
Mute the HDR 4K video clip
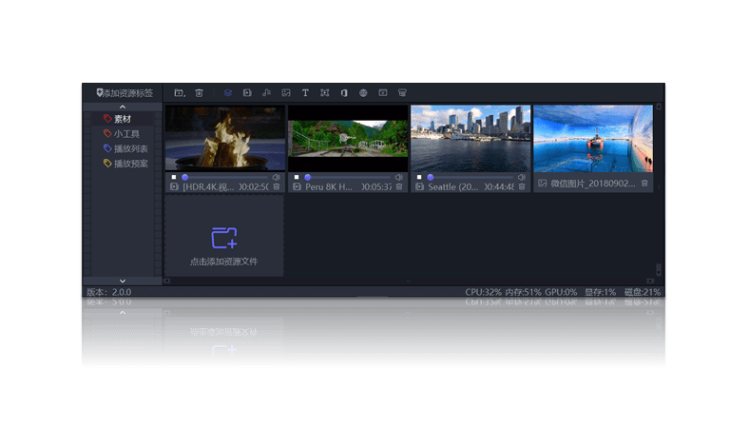pos(276,177)
